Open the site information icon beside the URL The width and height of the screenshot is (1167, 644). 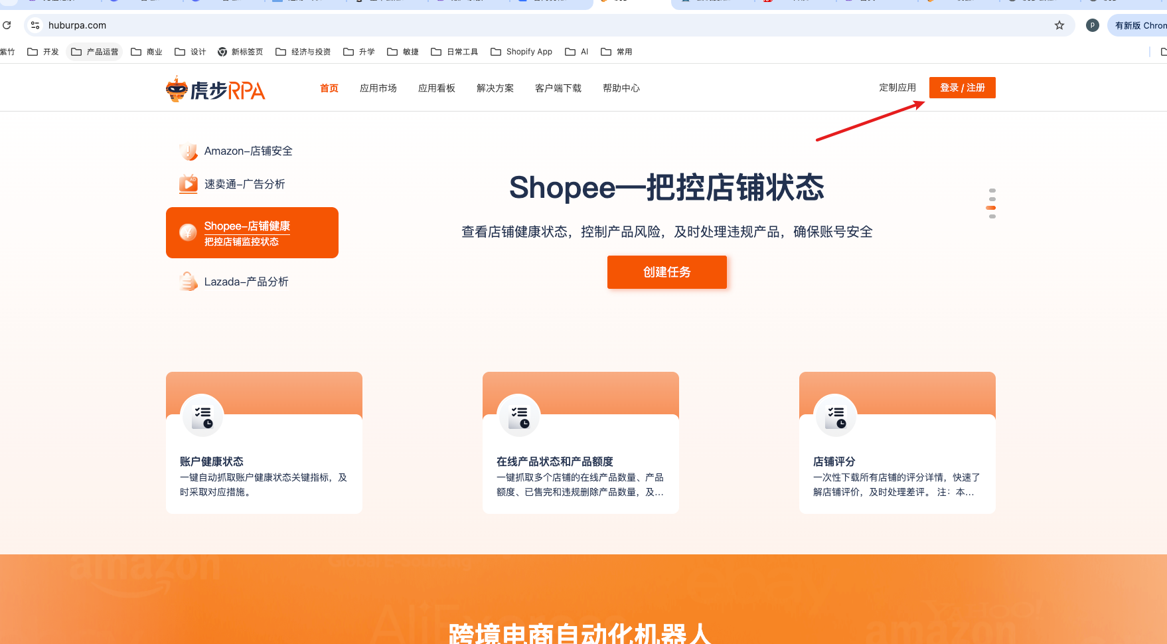point(35,25)
